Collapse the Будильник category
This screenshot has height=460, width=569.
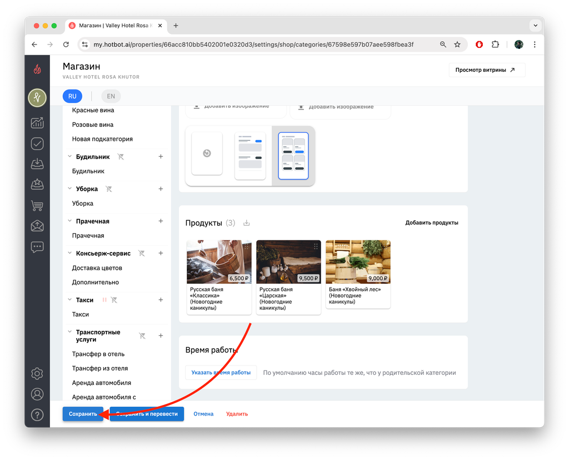pos(69,156)
